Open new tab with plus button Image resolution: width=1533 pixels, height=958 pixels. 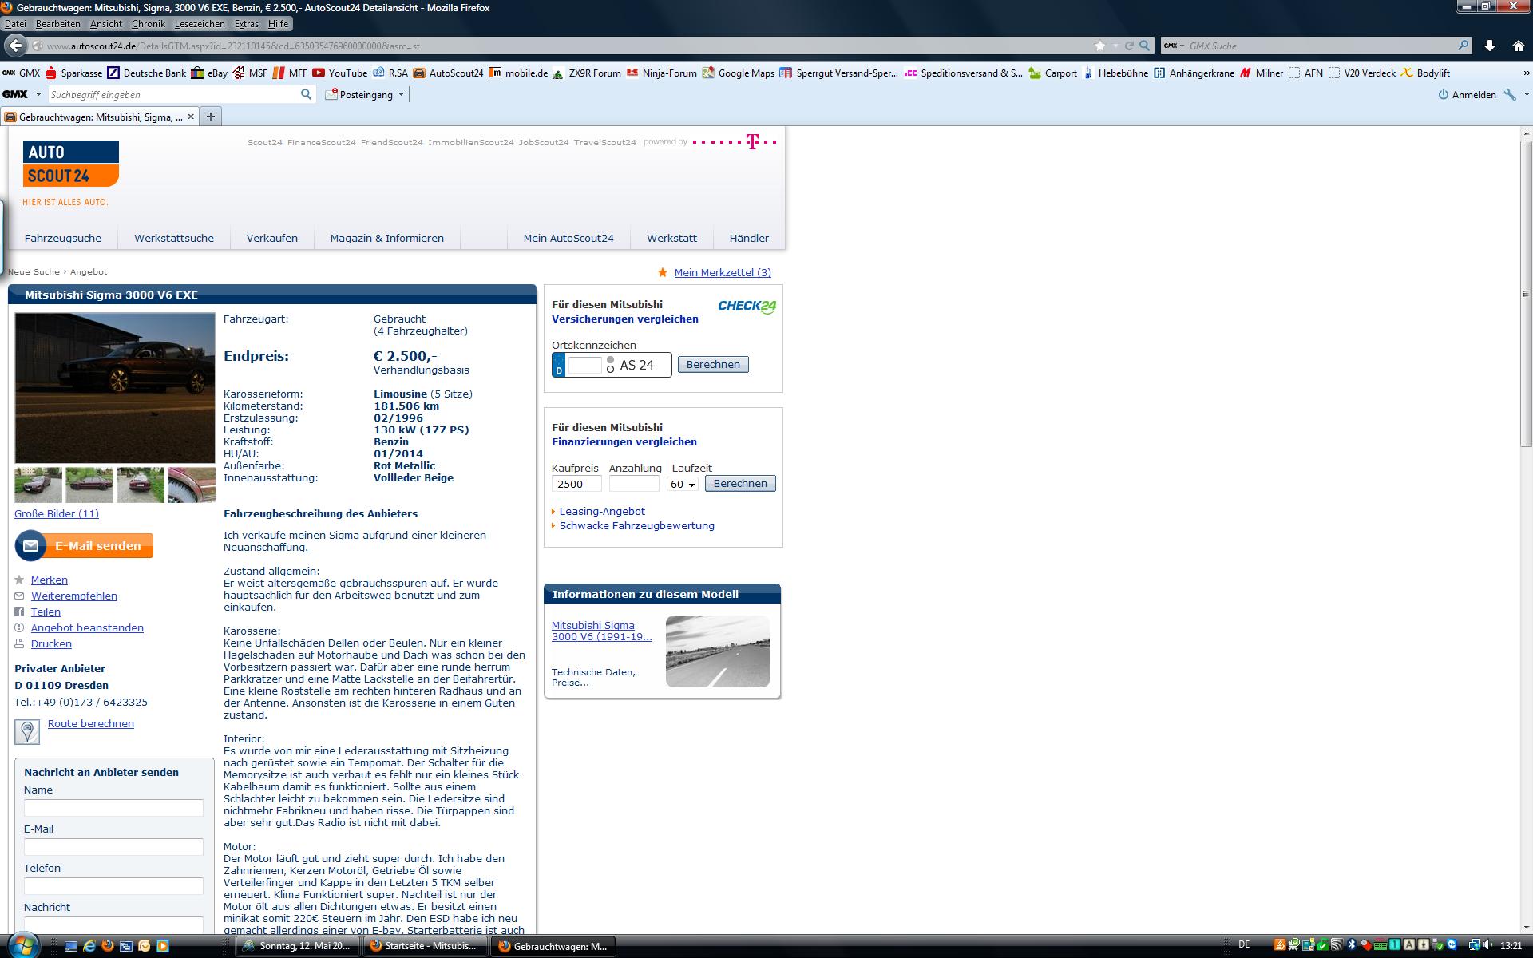[211, 117]
